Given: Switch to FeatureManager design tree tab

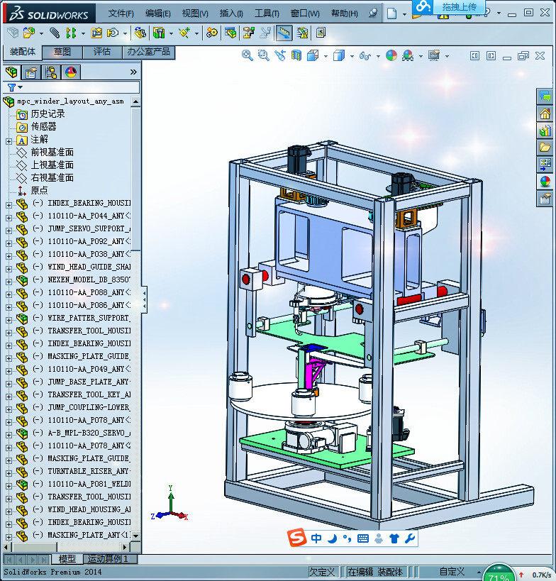Looking at the screenshot, I should pyautogui.click(x=12, y=72).
